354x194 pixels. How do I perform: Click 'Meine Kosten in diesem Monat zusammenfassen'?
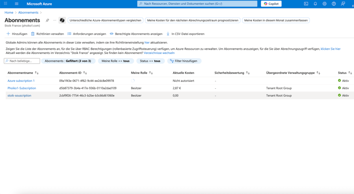pos(276,20)
